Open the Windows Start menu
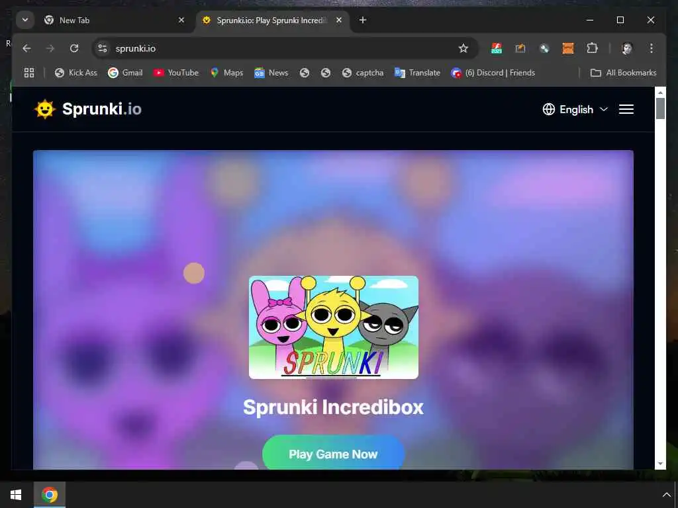Image resolution: width=678 pixels, height=508 pixels. 16,495
